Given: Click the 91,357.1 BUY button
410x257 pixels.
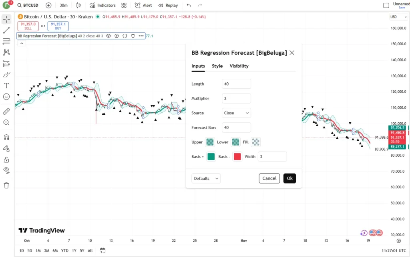Looking at the screenshot, I should (x=58, y=26).
